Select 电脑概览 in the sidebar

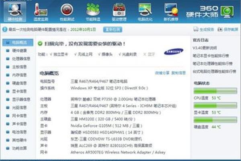click(18, 43)
